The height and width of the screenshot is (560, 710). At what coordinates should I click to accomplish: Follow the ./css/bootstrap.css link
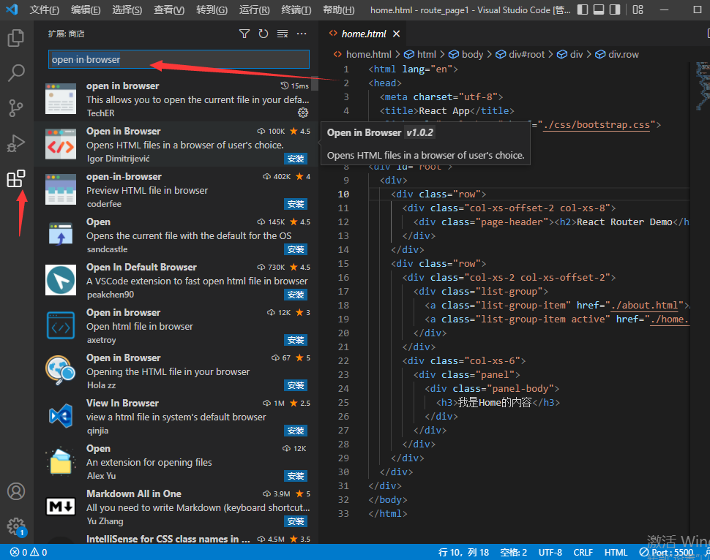click(x=597, y=125)
